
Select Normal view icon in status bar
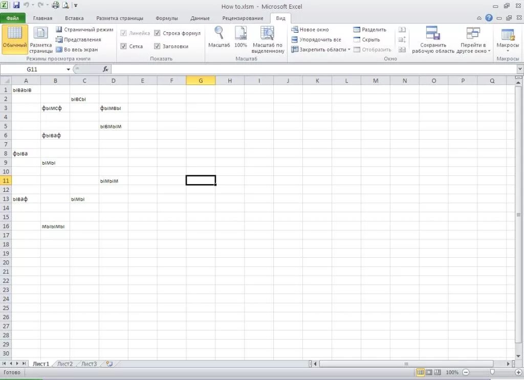tap(421, 372)
